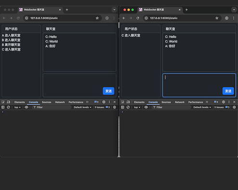This screenshot has width=238, height=190.
Task: Go back in left browser window
Action: click(4, 18)
